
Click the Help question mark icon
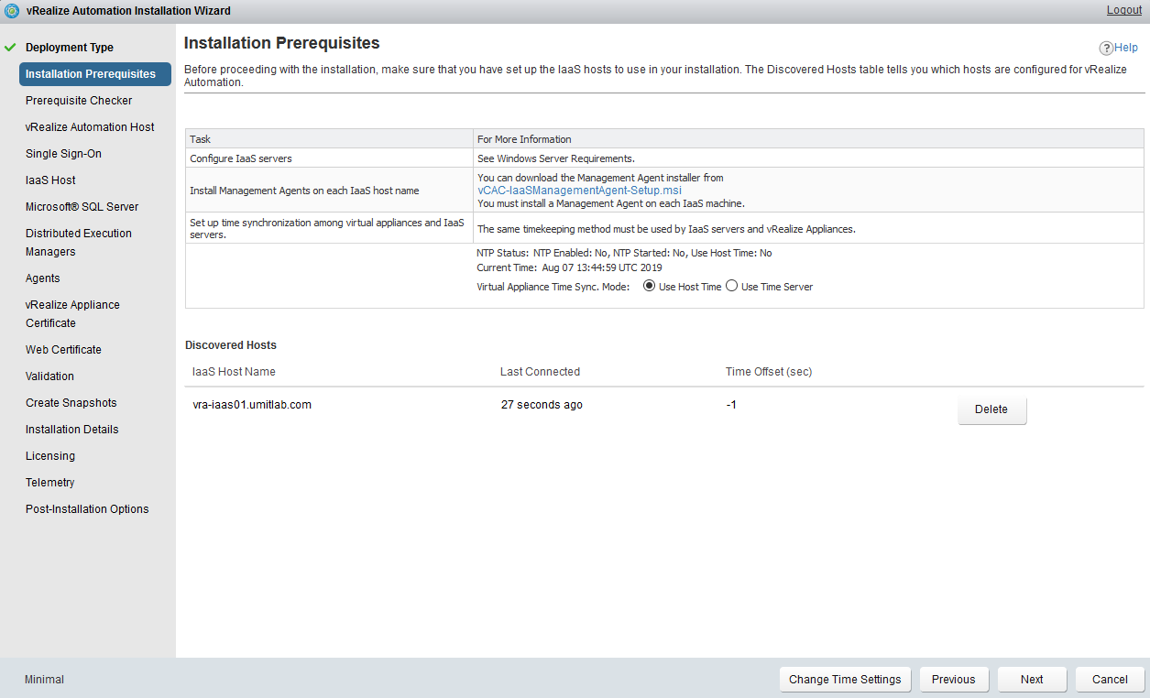(x=1106, y=49)
